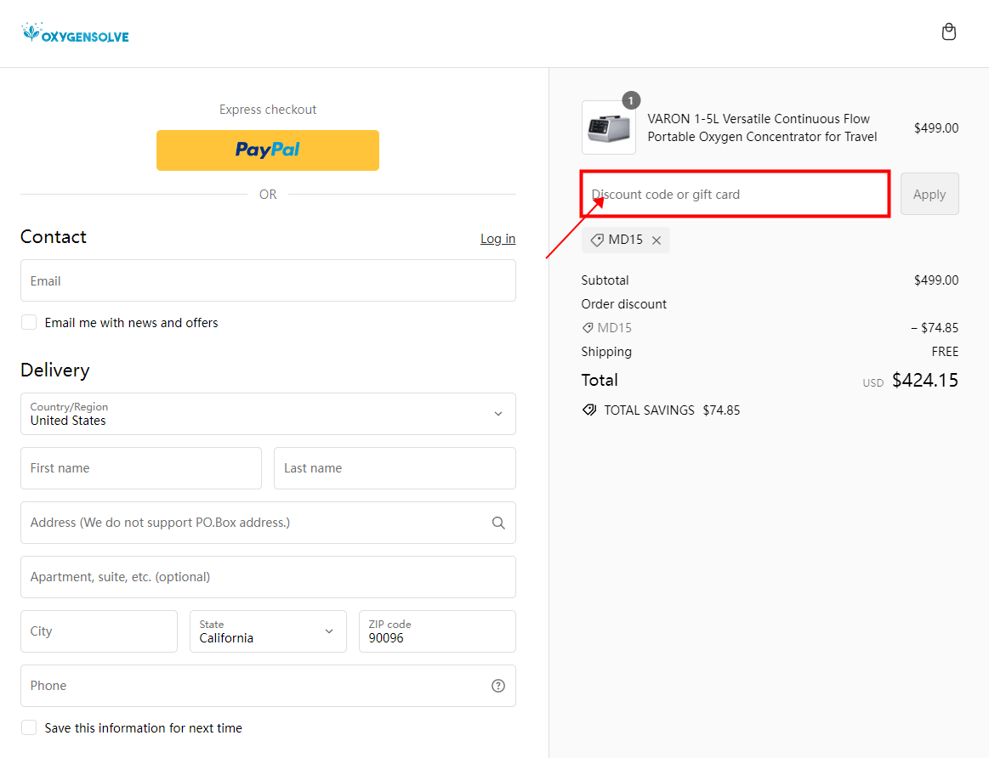
Task: Click the City input field
Action: coord(99,631)
